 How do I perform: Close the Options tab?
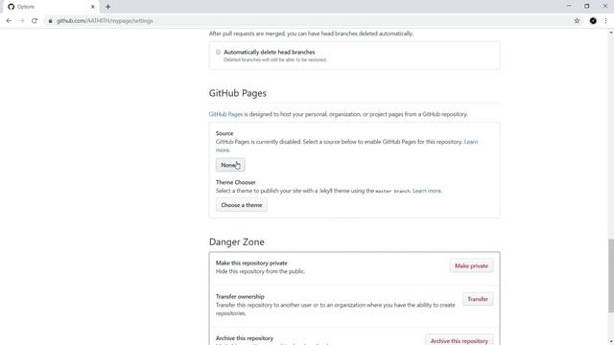tap(93, 7)
